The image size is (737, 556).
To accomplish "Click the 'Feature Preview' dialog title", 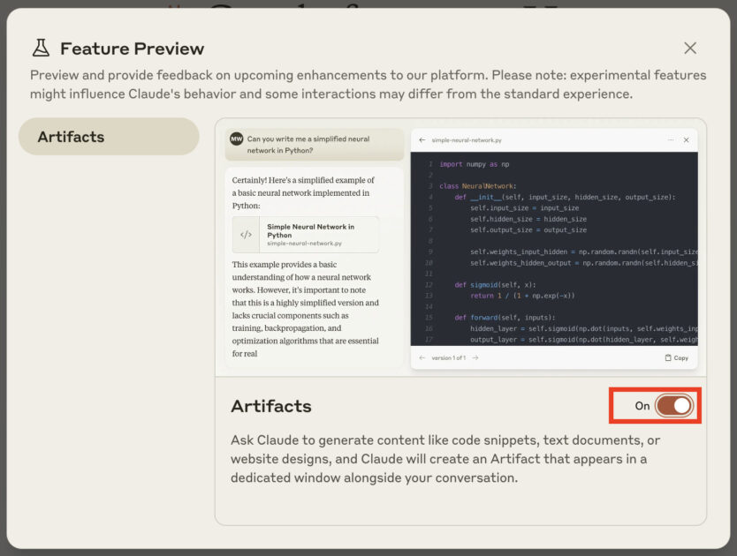I will click(x=132, y=49).
